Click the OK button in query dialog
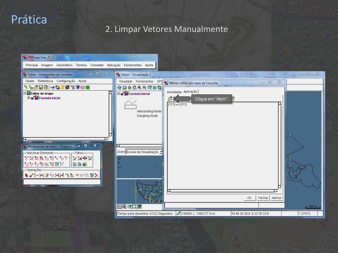The width and height of the screenshot is (338, 253). click(250, 198)
